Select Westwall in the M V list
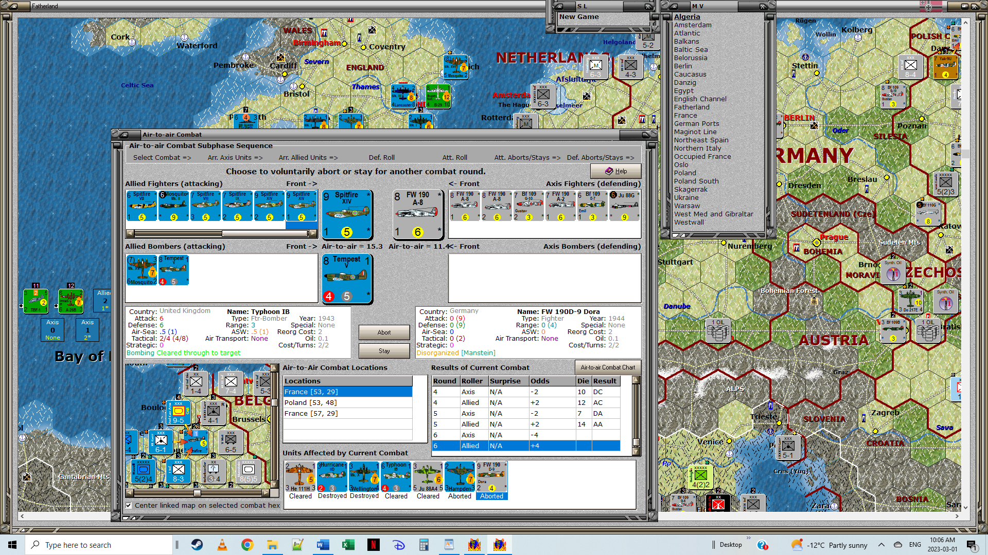Image resolution: width=988 pixels, height=555 pixels. point(689,222)
